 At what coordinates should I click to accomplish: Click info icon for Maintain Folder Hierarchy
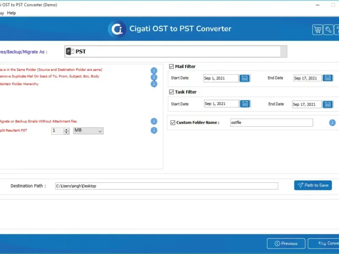click(x=154, y=84)
